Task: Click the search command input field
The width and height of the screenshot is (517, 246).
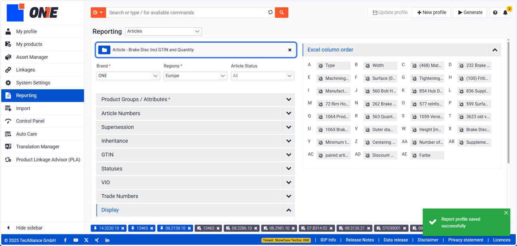Action: 187,13
